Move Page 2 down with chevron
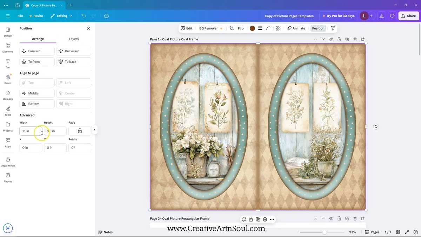The image size is (421, 237). pyautogui.click(x=323, y=219)
